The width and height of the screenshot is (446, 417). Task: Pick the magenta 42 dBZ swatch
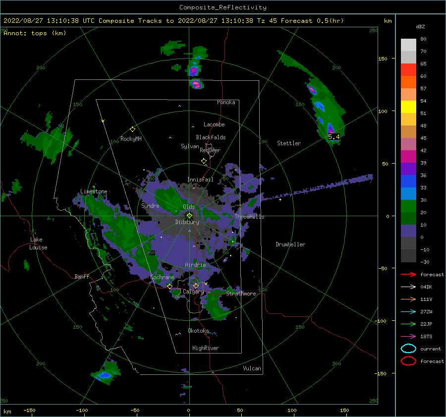pyautogui.click(x=408, y=157)
